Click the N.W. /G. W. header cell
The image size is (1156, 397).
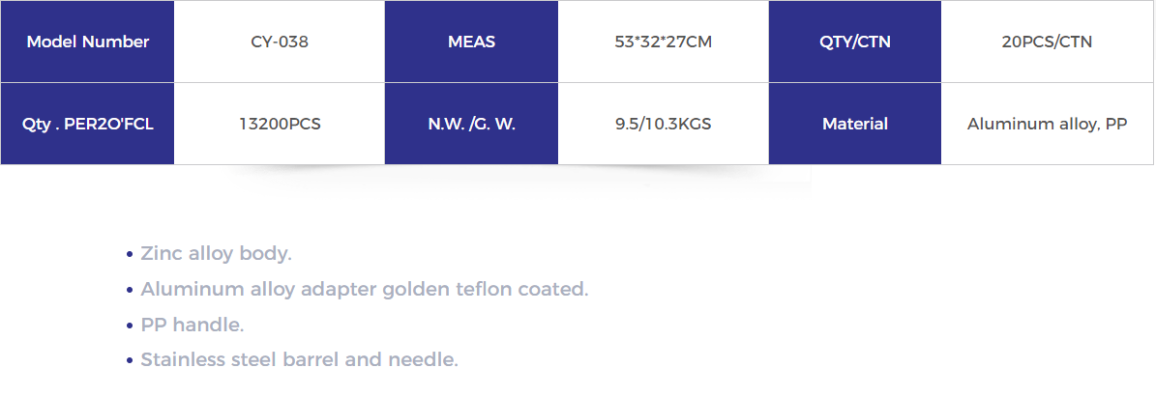pyautogui.click(x=471, y=124)
